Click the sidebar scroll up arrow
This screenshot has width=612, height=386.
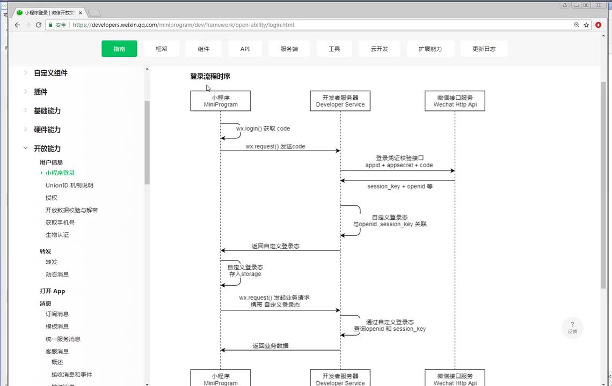147,69
